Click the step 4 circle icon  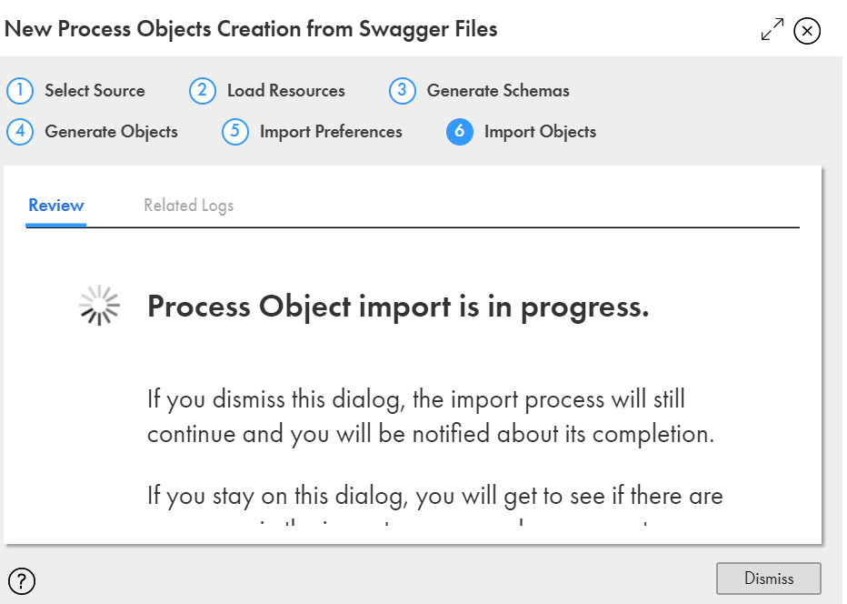pos(20,131)
